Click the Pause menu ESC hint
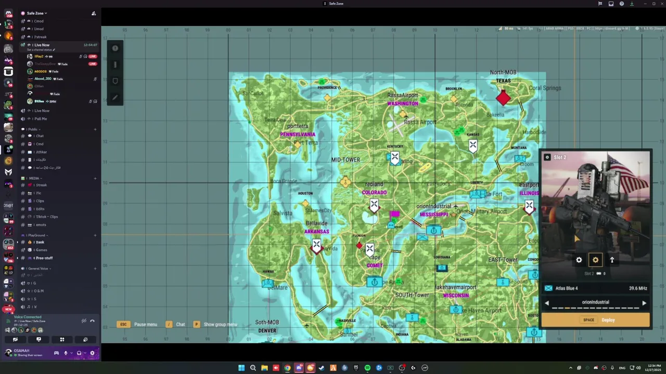Viewport: 666px width, 374px height. (137, 324)
